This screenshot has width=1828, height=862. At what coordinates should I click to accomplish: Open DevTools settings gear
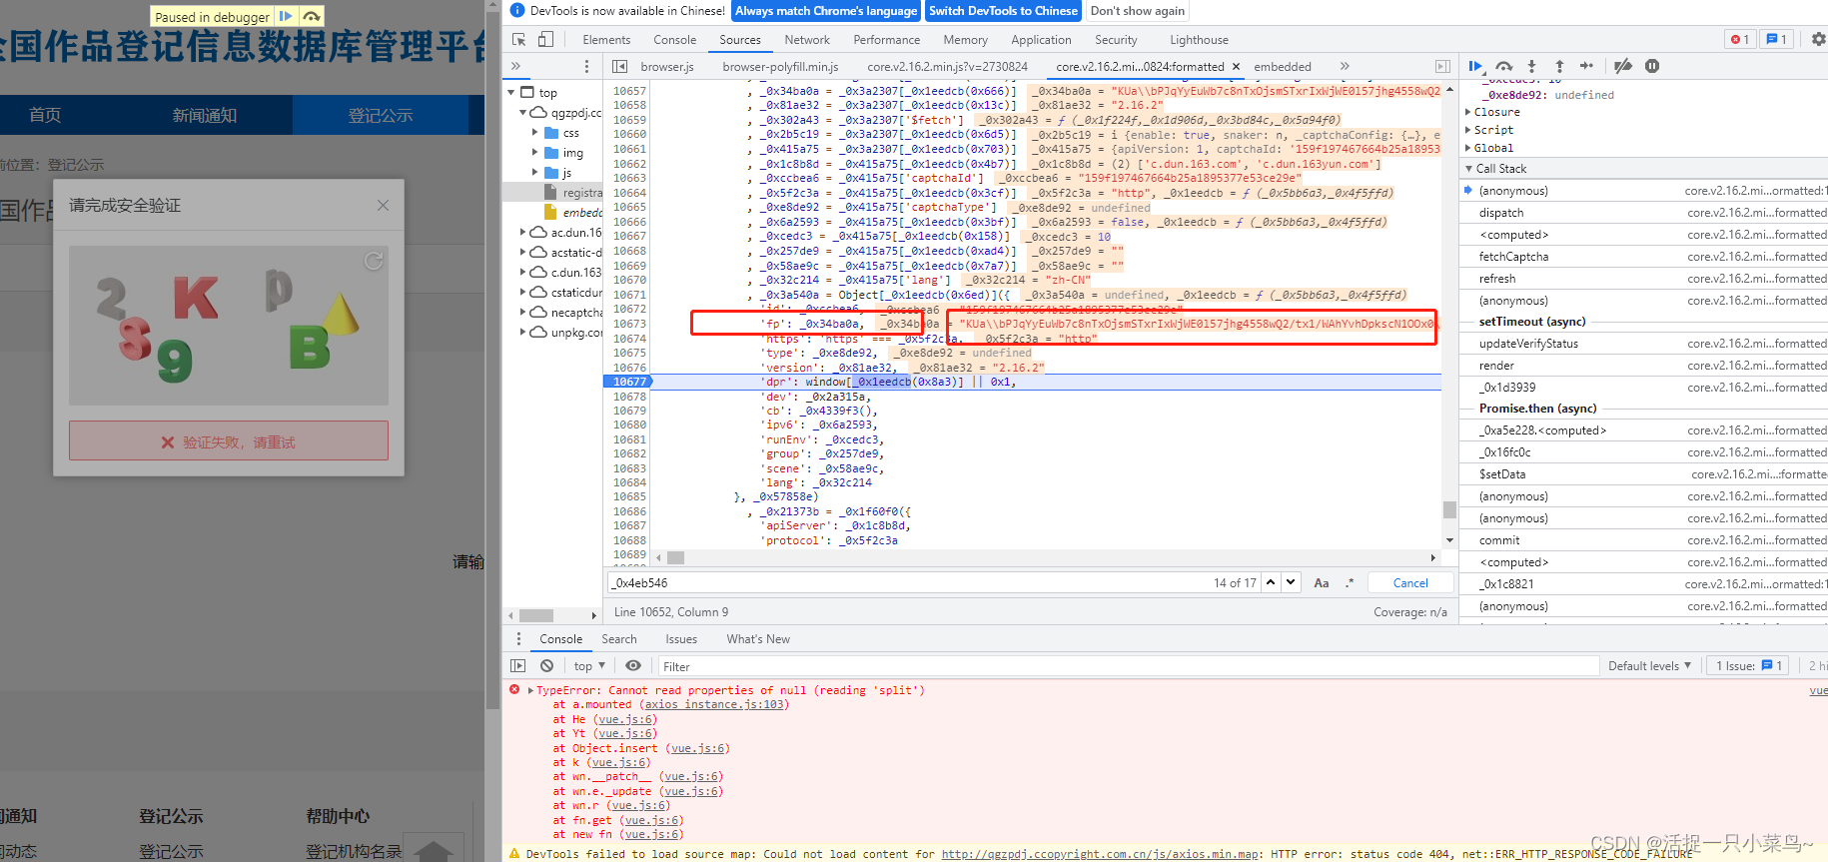[1818, 40]
